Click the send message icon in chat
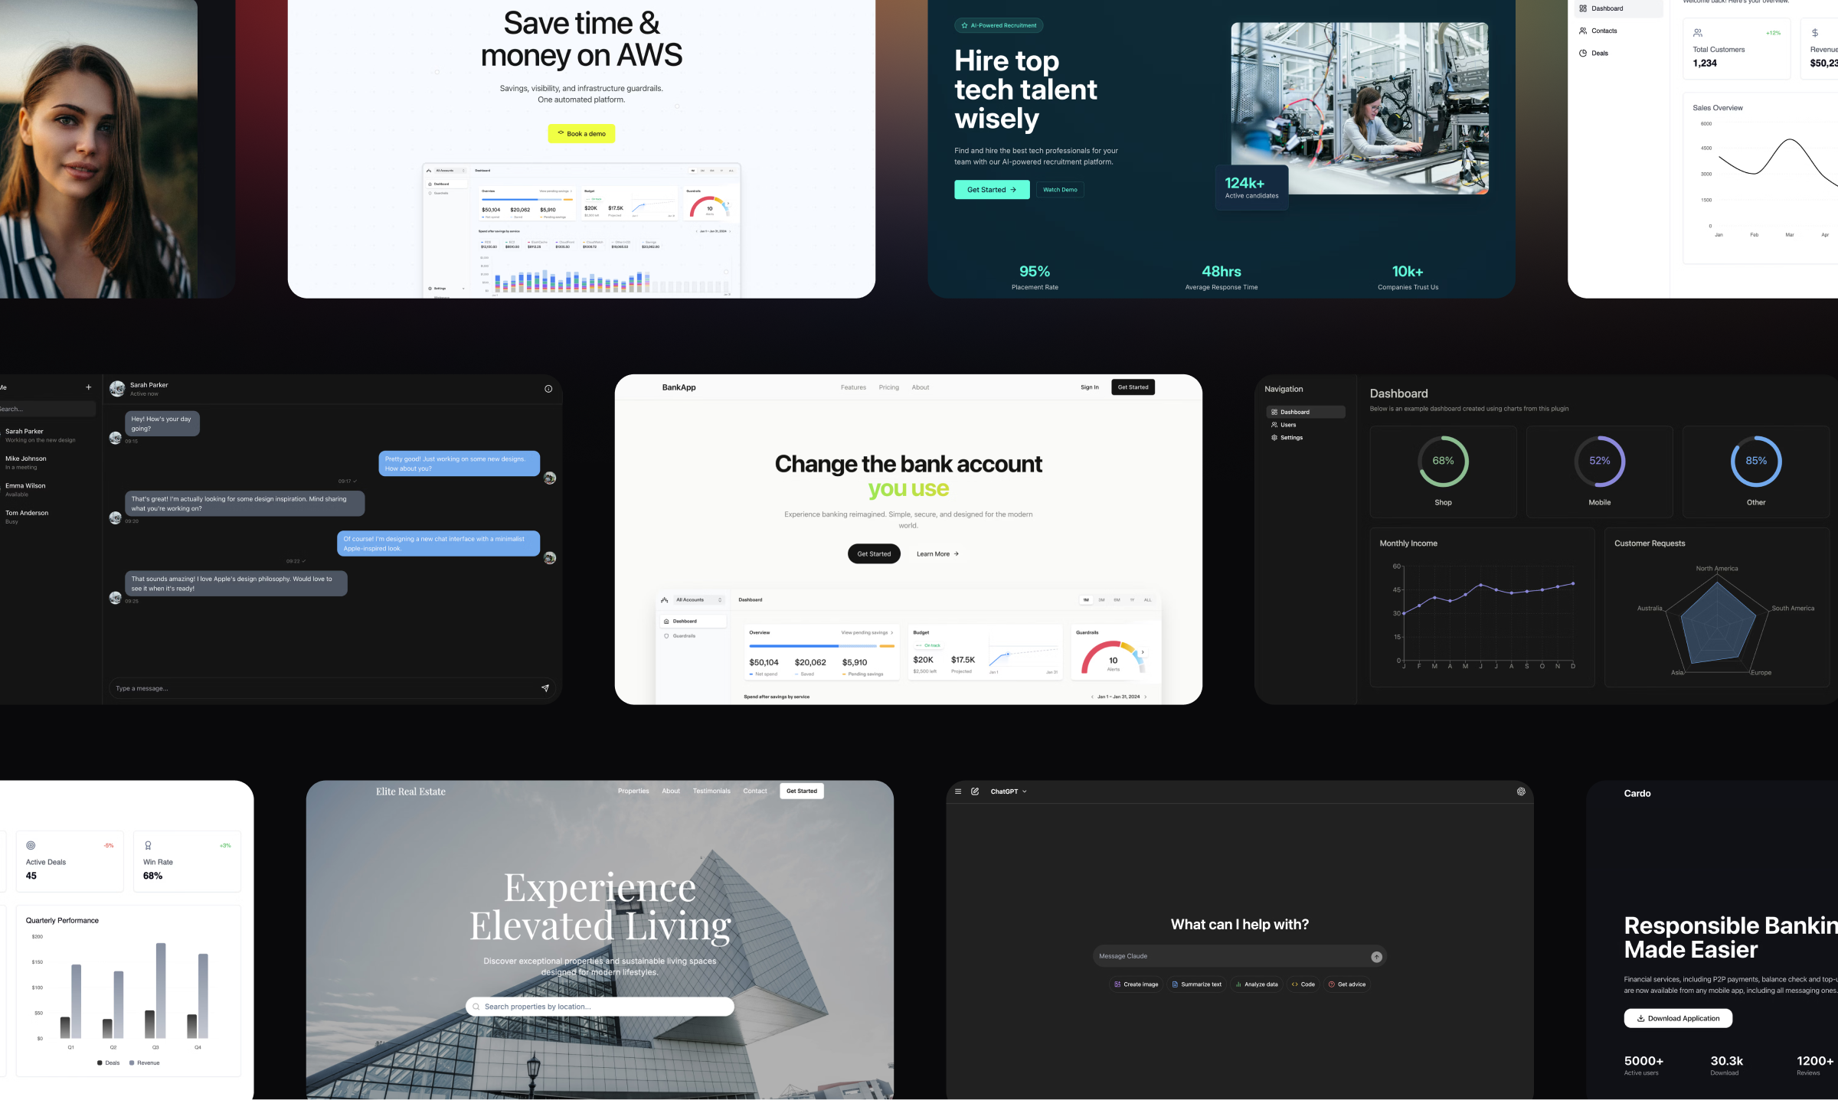This screenshot has height=1100, width=1838. [545, 687]
